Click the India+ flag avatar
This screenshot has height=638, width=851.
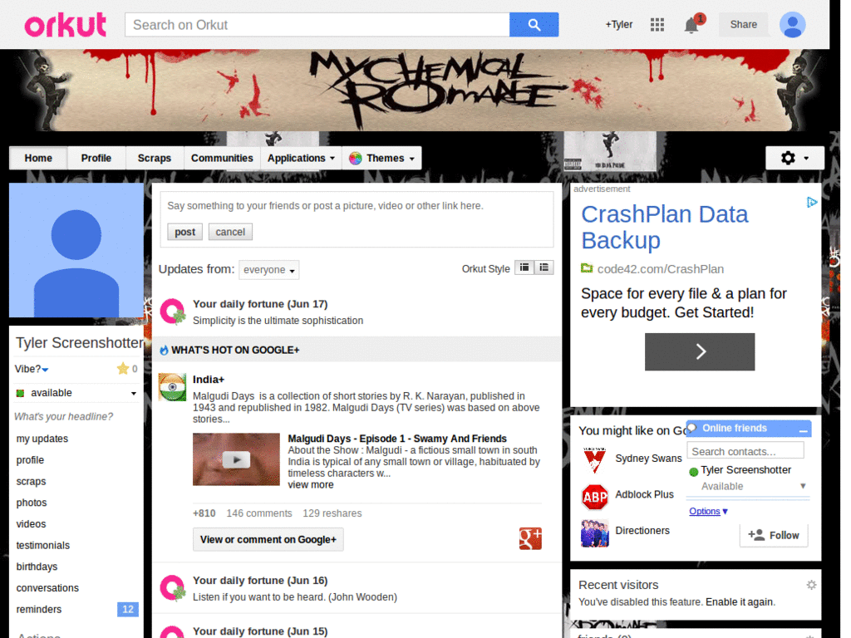tap(172, 387)
